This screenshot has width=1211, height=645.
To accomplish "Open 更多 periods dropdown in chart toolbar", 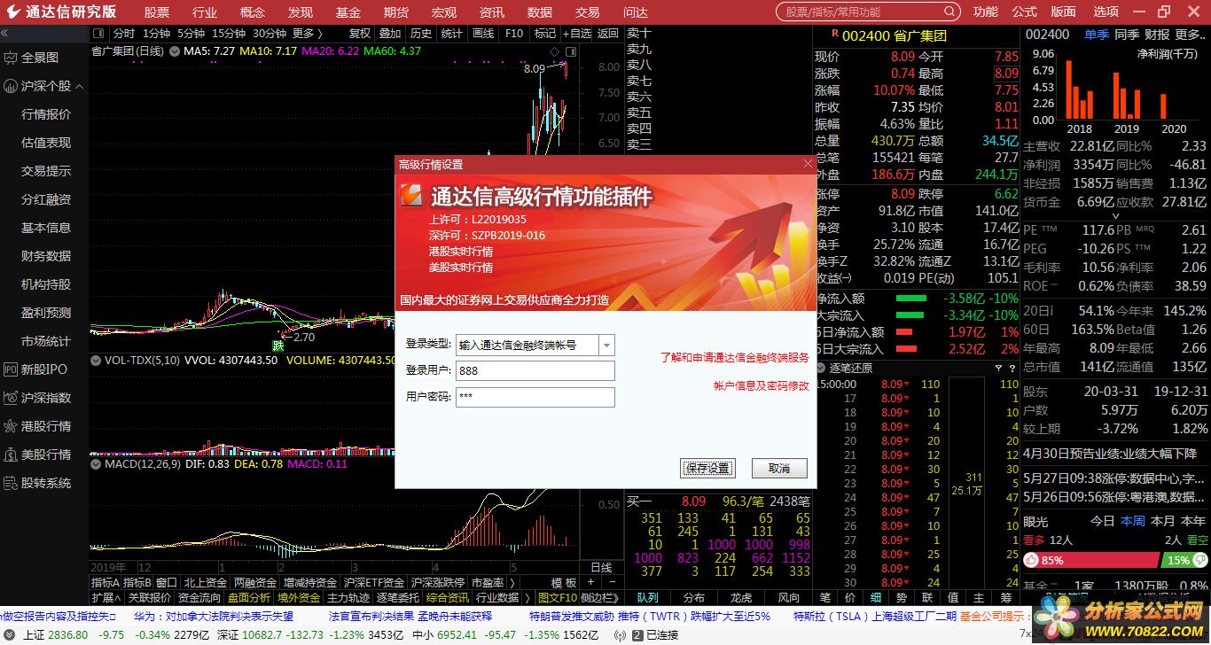I will tap(308, 34).
